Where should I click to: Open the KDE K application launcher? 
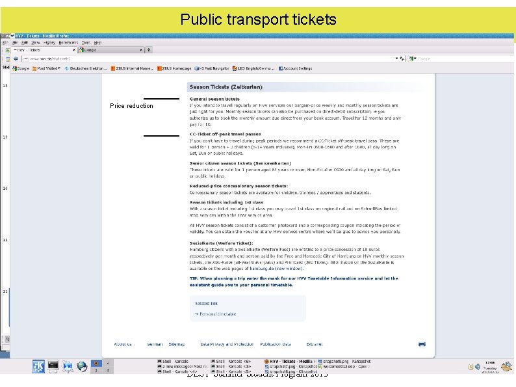point(38,366)
